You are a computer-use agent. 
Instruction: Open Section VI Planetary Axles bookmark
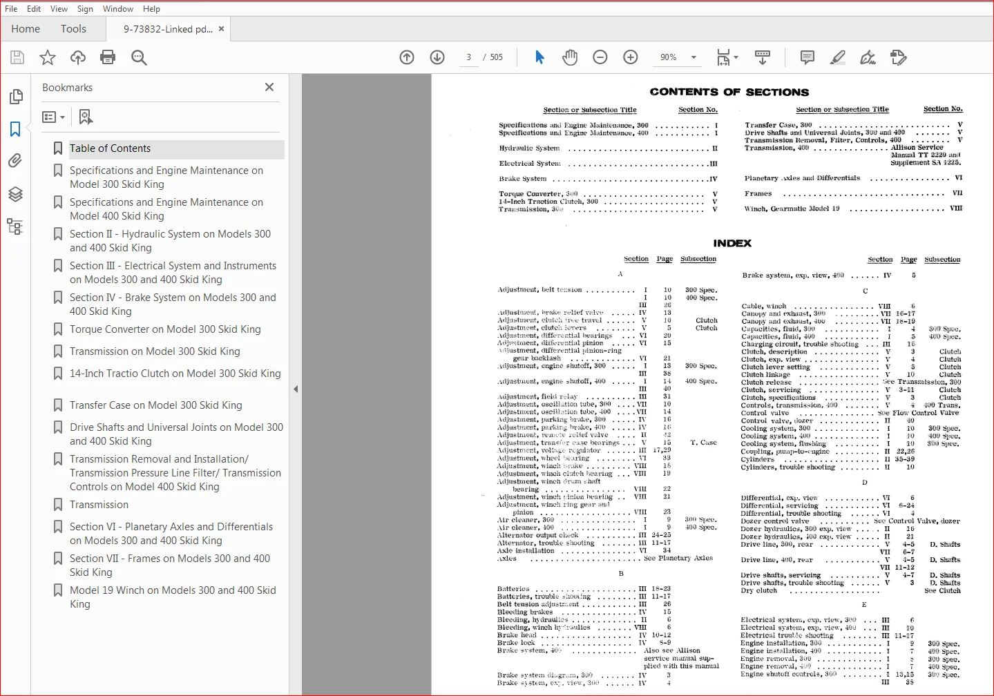(x=171, y=534)
